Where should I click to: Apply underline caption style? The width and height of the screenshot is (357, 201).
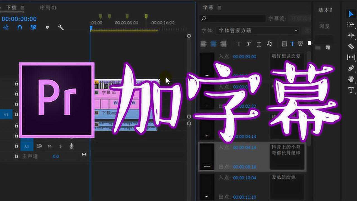pos(259,44)
